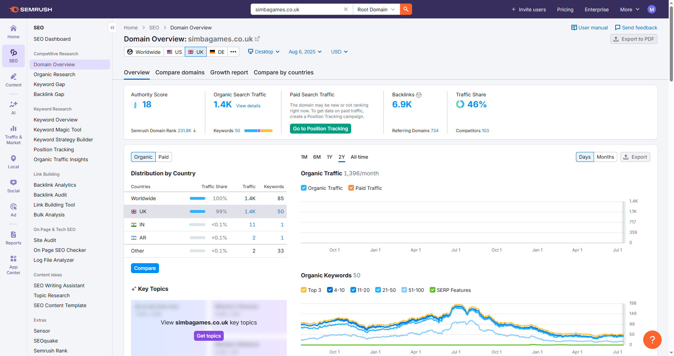Open external link to simbagames.co.uk
The height and width of the screenshot is (356, 674).
[257, 39]
